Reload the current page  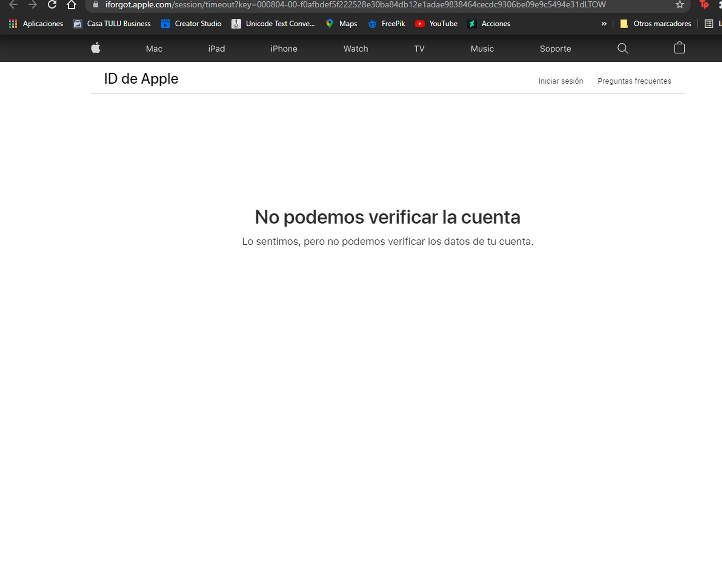tap(52, 5)
